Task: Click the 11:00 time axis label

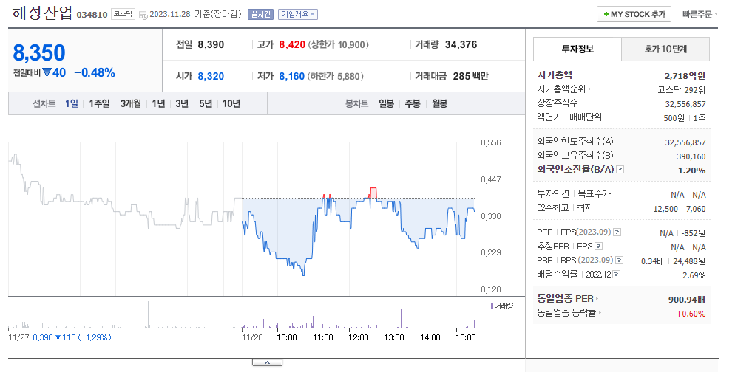Action: 322,337
